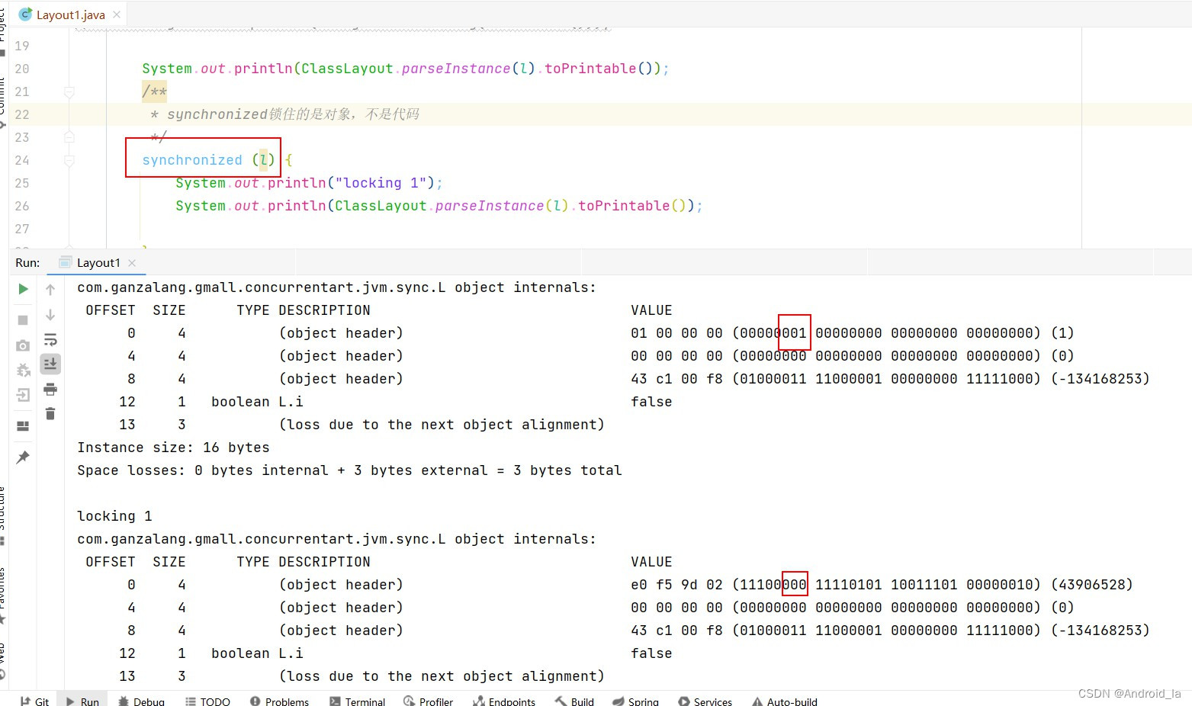Close the Layout1.java editor tab
This screenshot has height=706, width=1192.
pos(117,14)
